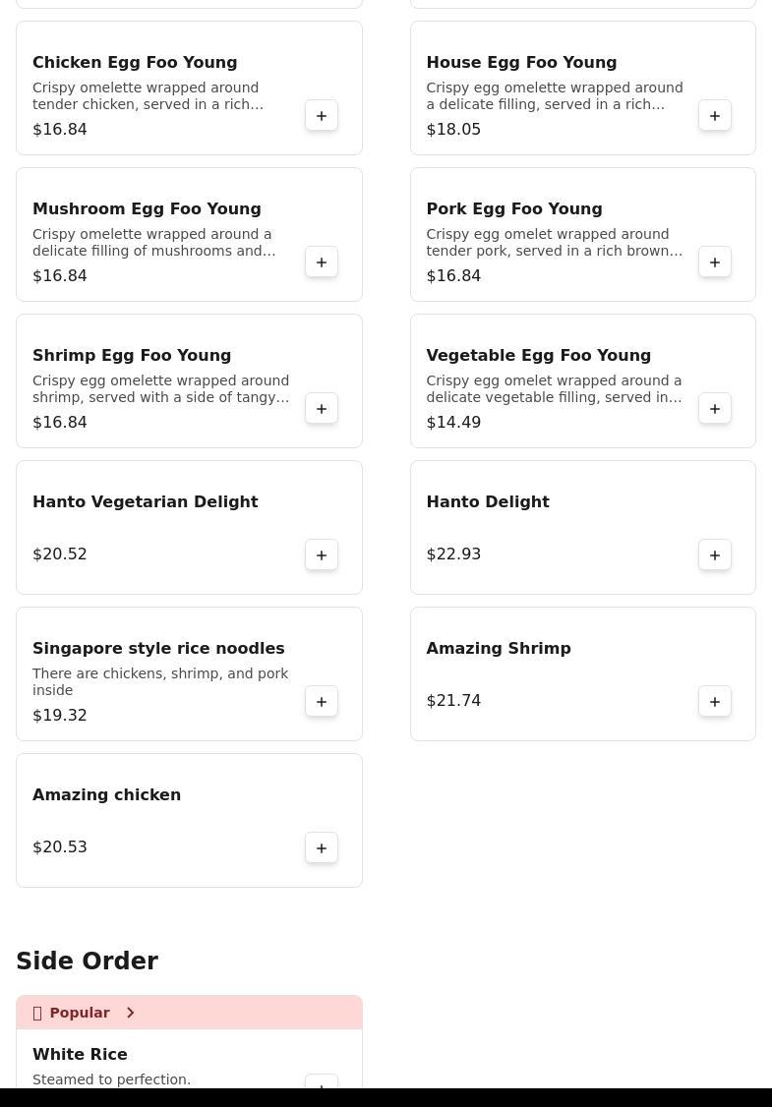Click plus button for Mushroom Egg Foo Young

pyautogui.click(x=322, y=262)
